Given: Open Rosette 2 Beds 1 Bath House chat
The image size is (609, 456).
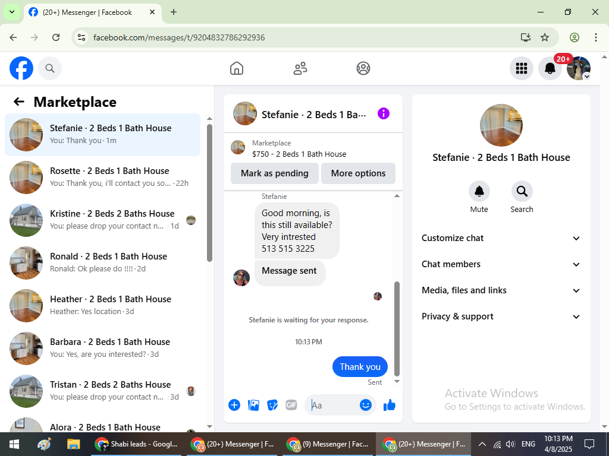Looking at the screenshot, I should click(x=102, y=177).
